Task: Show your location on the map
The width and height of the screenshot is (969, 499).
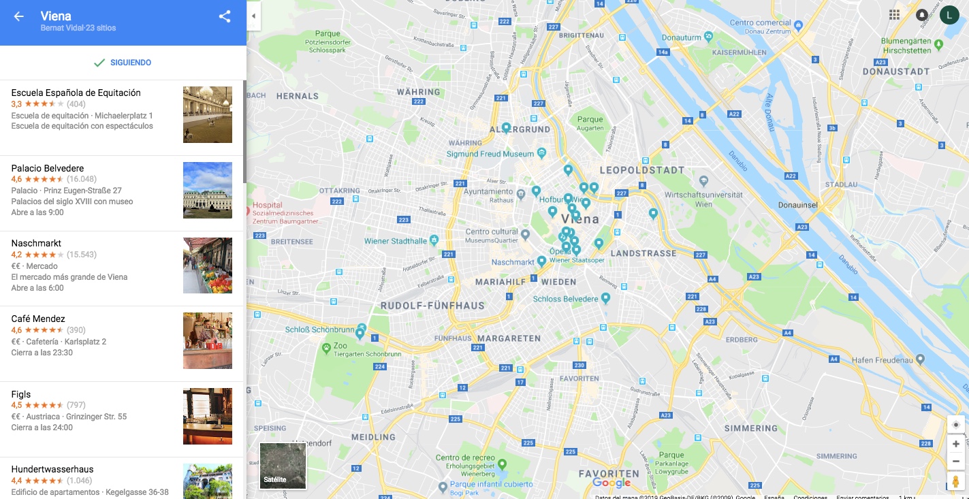Action: [956, 425]
